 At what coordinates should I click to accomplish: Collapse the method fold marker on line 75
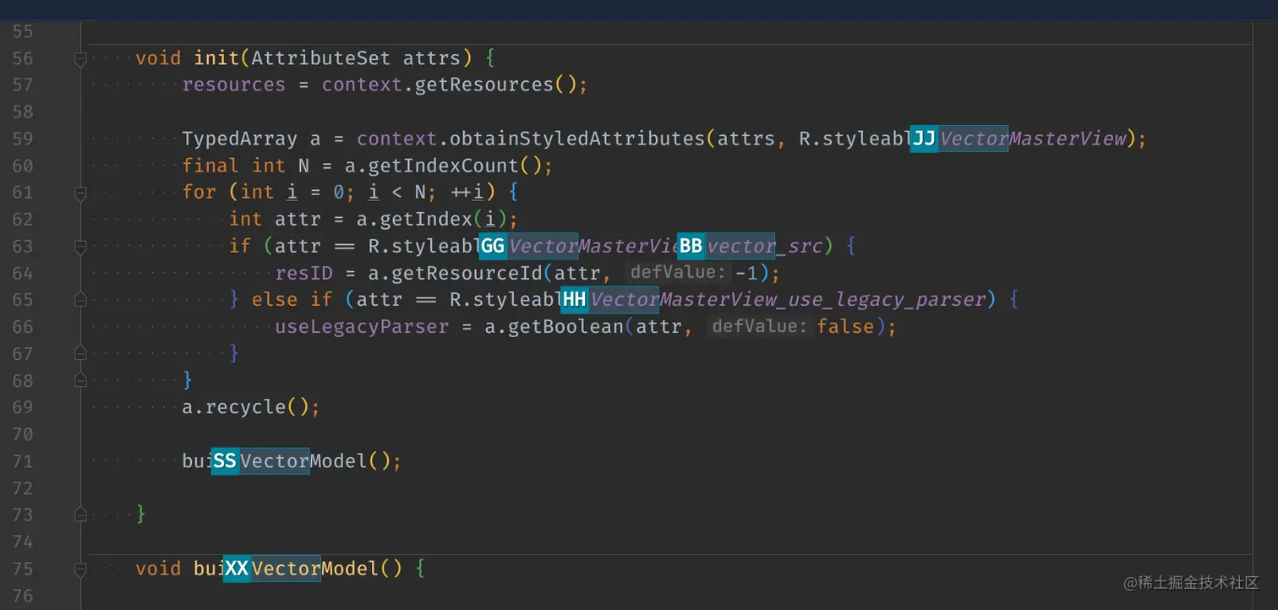[x=81, y=569]
